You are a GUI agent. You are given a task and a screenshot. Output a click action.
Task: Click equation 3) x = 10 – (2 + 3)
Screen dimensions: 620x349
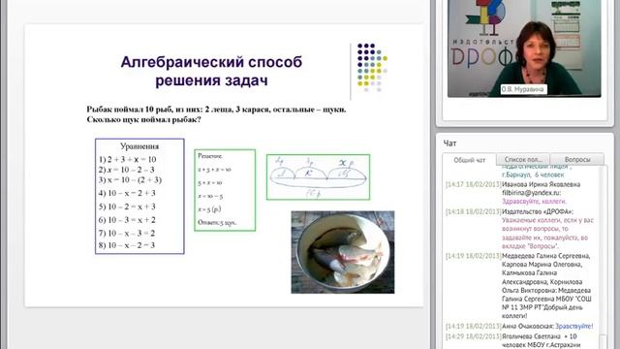coord(130,179)
